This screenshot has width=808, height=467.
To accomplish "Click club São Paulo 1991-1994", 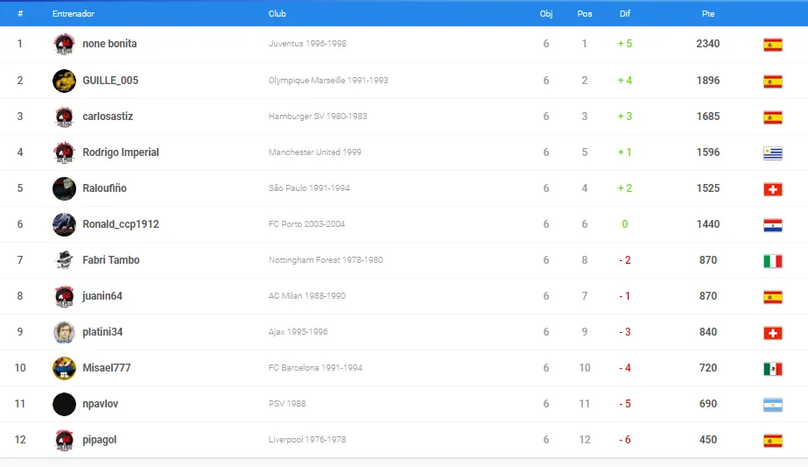I will 309,188.
